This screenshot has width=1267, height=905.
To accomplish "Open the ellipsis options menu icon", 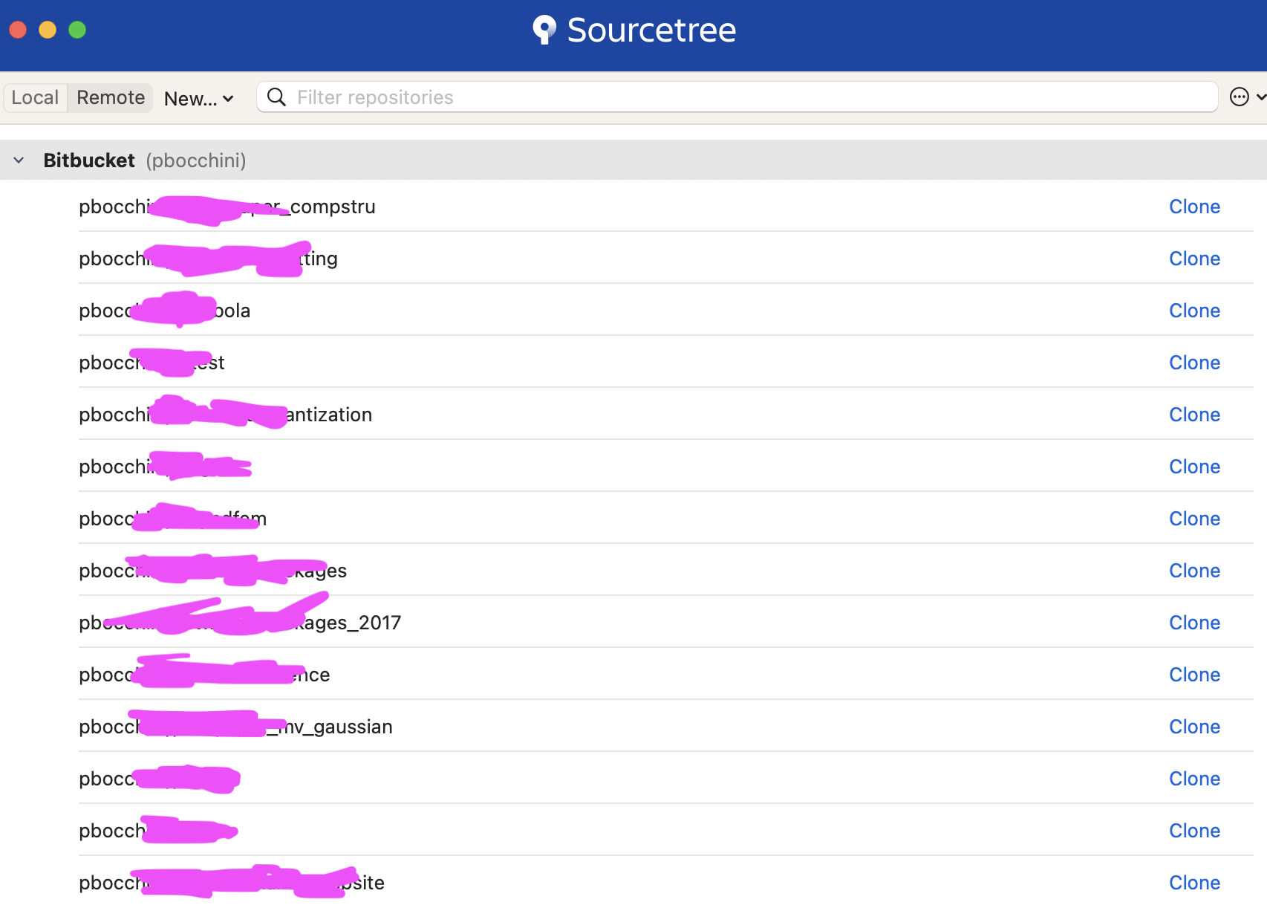I will [x=1240, y=97].
